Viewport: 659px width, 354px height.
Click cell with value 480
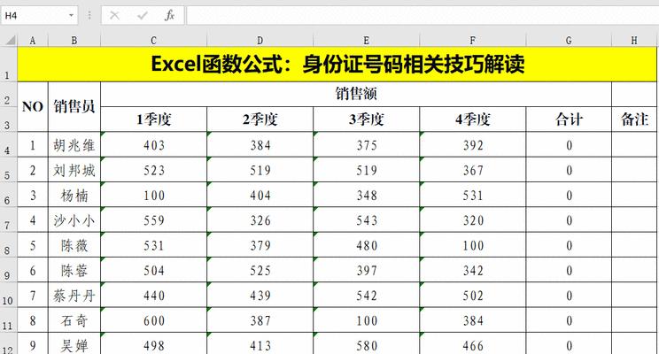(366, 245)
